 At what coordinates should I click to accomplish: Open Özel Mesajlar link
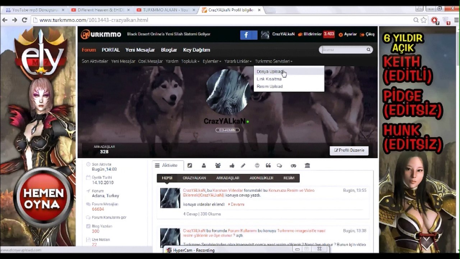150,62
